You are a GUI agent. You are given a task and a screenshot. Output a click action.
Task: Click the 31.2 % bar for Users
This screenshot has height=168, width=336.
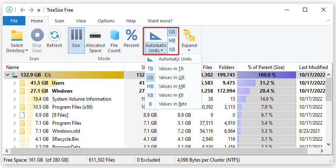(x=266, y=83)
